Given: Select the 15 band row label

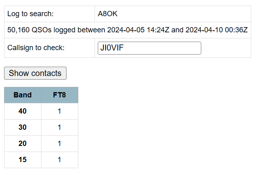Looking at the screenshot, I should (22, 160).
